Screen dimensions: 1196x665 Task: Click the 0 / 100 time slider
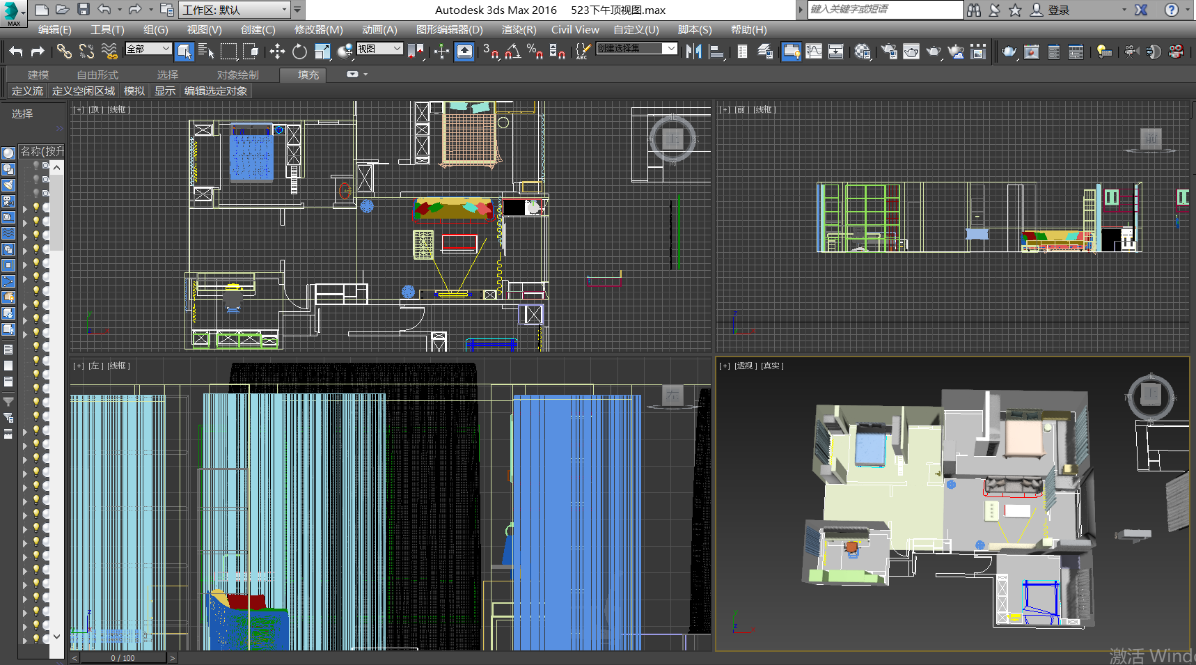tap(123, 657)
